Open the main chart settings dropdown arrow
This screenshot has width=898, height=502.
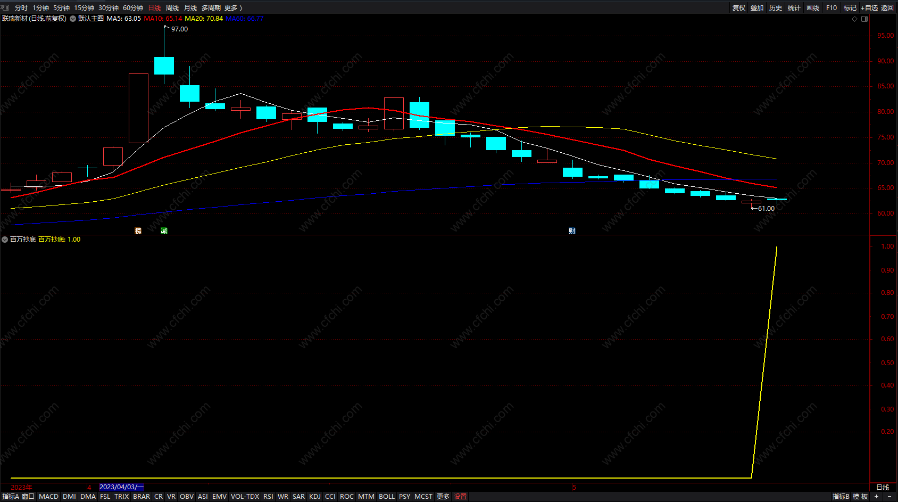click(x=73, y=19)
